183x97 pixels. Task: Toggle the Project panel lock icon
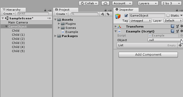coord(105,10)
